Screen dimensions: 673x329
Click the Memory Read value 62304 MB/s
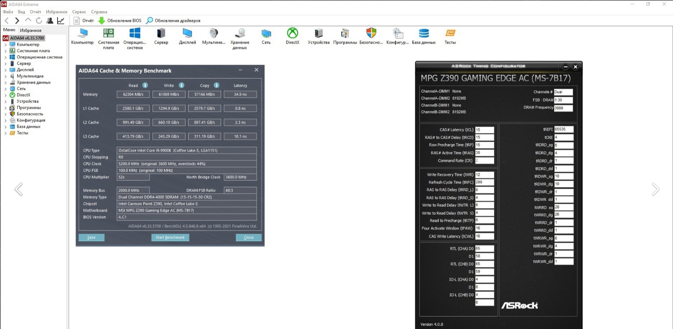pyautogui.click(x=133, y=95)
